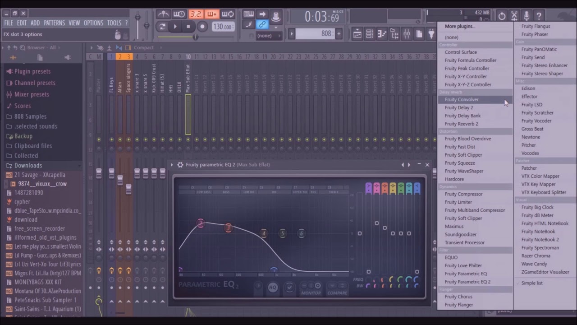Click the play button
This screenshot has width=577, height=325.
[x=175, y=27]
